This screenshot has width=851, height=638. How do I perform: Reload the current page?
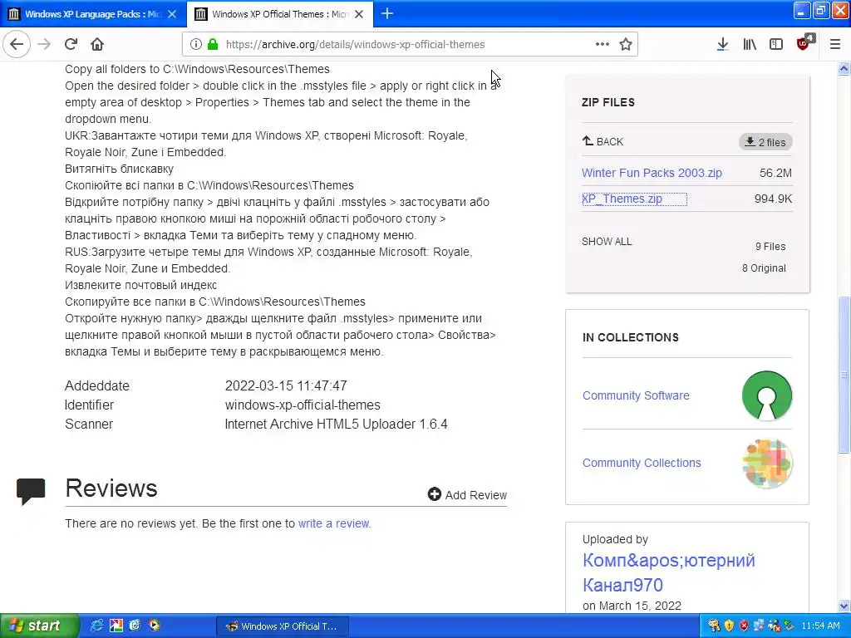pos(71,44)
